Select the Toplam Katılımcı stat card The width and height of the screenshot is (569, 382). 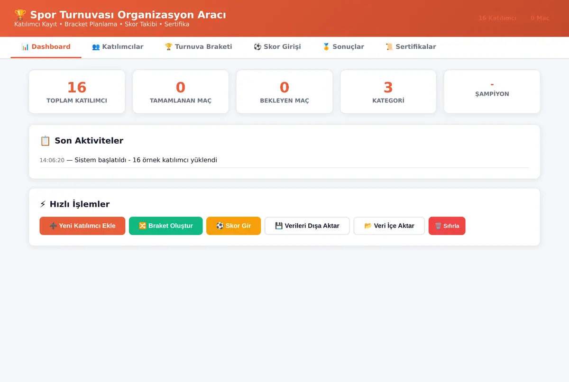click(77, 92)
